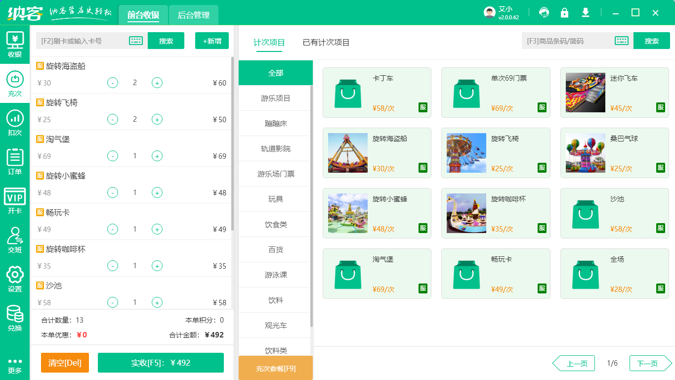The image size is (675, 380).
Task: Open the 收银 cashier sidebar icon
Action: (x=15, y=45)
